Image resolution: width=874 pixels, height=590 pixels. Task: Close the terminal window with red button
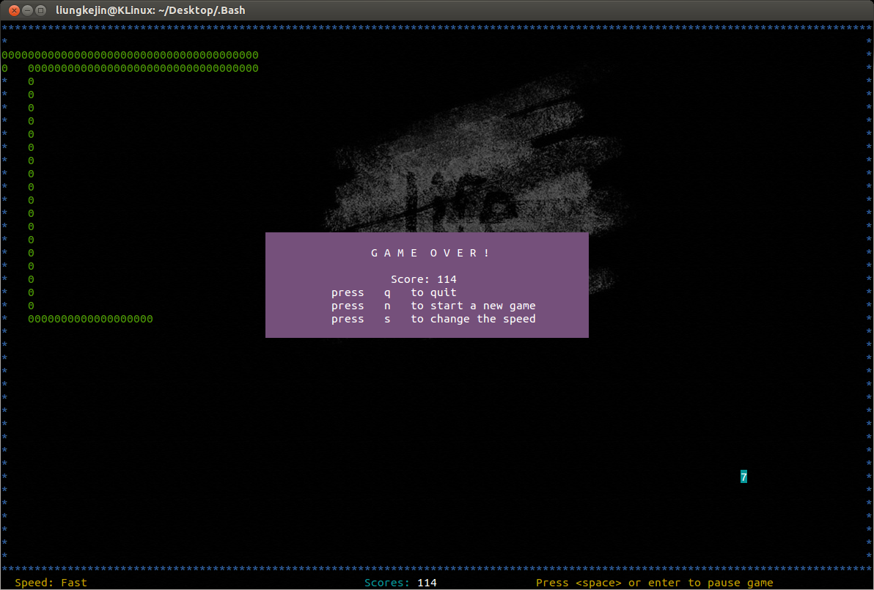(13, 10)
